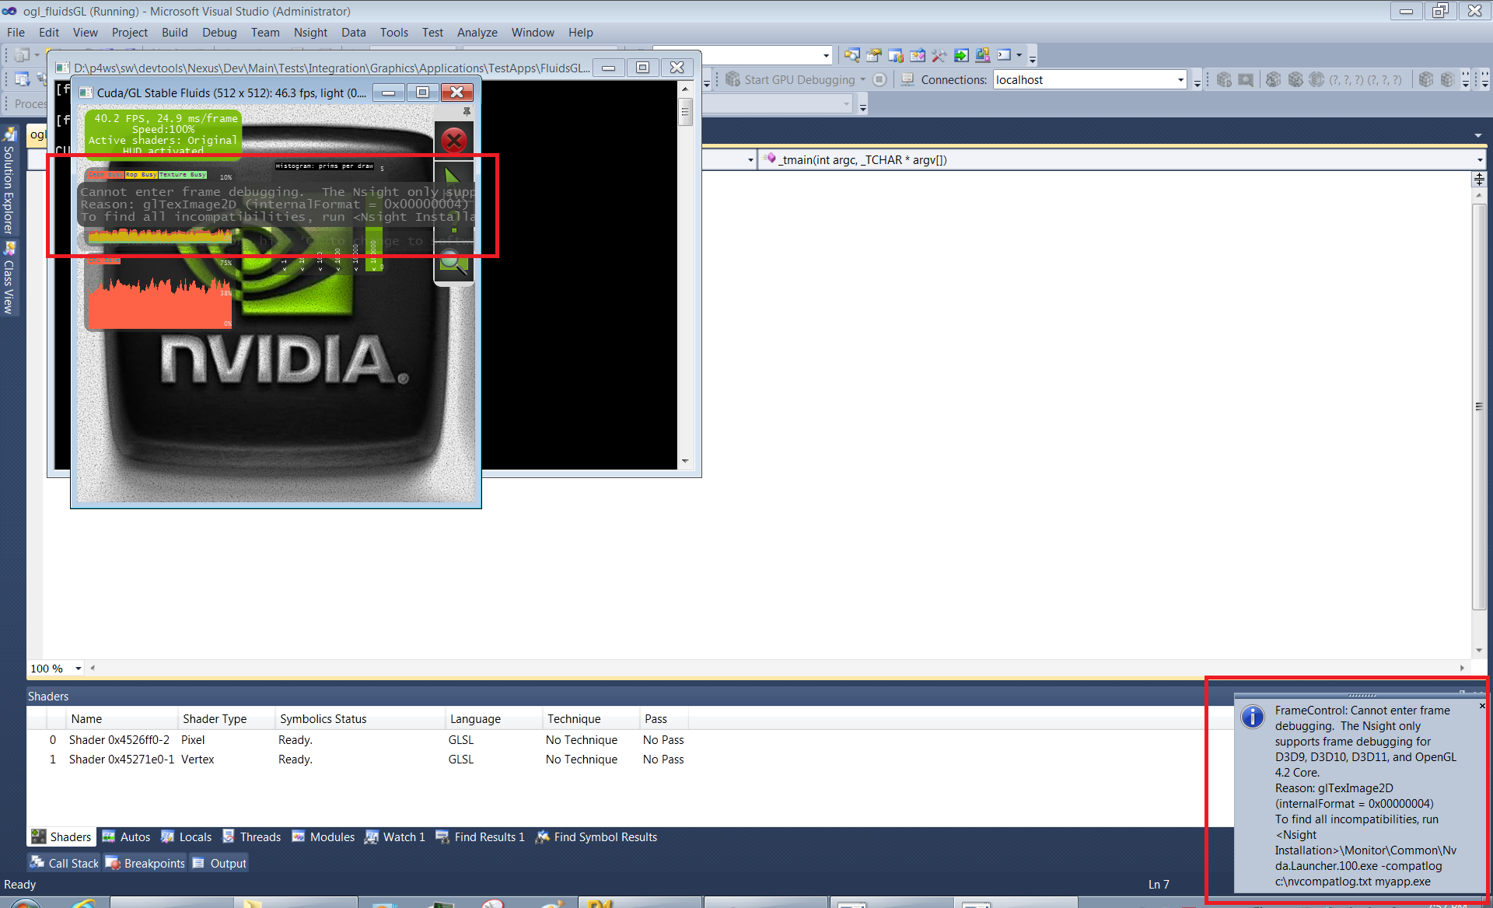Click the Object Browser toolbar icon
1493x908 pixels.
(x=918, y=55)
